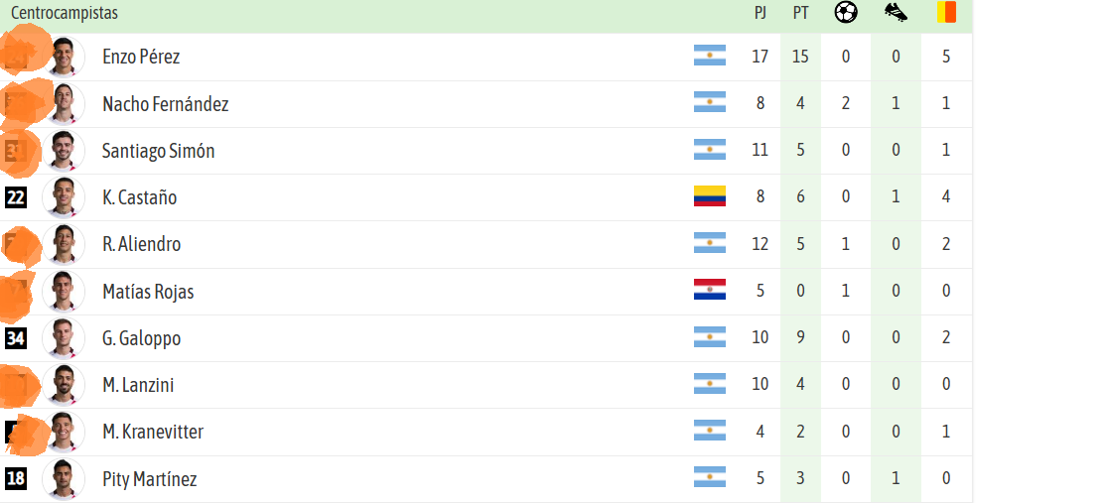Click the Centrocampistas section header
Screen dimensions: 1104x503
coord(65,13)
